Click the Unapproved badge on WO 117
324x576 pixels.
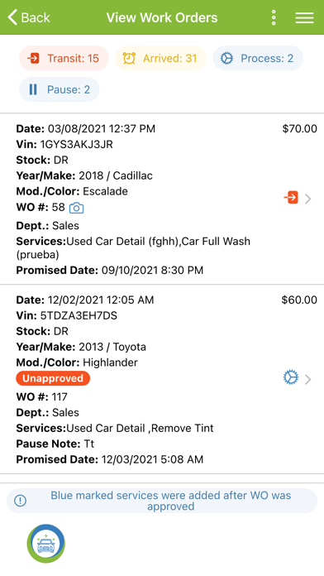point(53,378)
